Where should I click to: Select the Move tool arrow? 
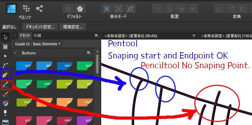point(6,37)
